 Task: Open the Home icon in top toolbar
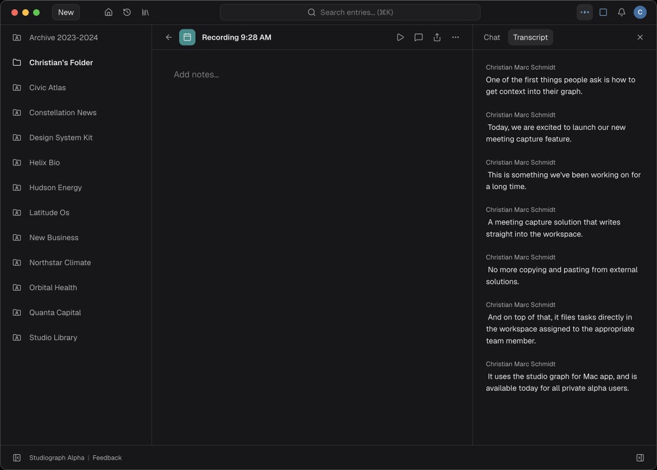(x=108, y=12)
